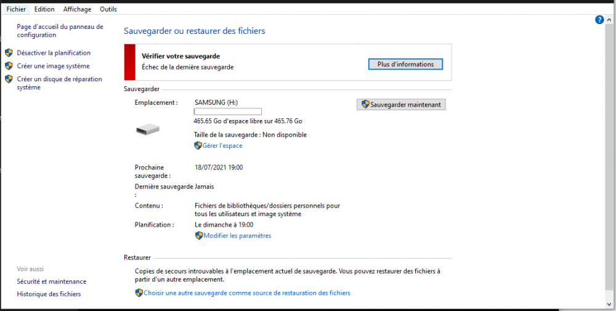
Task: Open Sécurité et maintenance link
Action: (52, 281)
